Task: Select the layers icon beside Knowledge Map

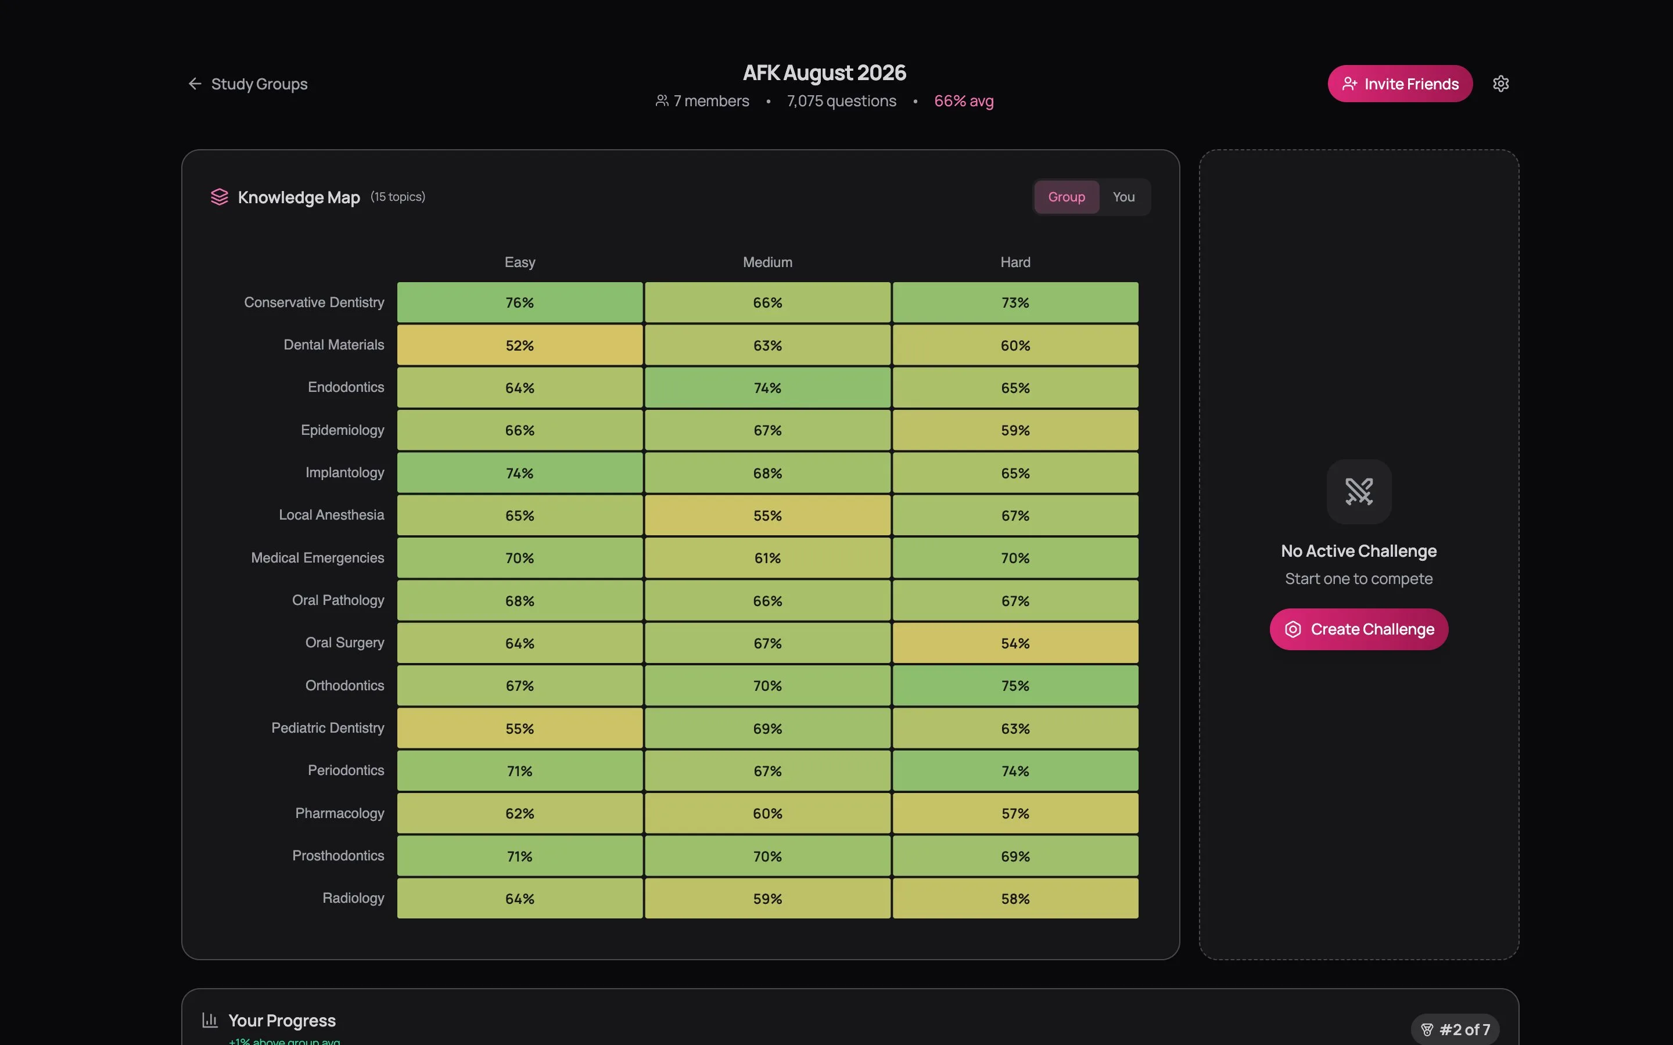Action: pyautogui.click(x=219, y=197)
